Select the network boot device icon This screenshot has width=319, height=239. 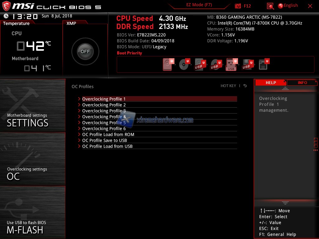tap(263, 65)
